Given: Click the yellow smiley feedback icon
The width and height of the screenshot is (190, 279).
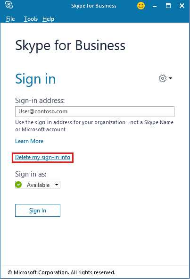Looking at the screenshot, I should coord(141,6).
